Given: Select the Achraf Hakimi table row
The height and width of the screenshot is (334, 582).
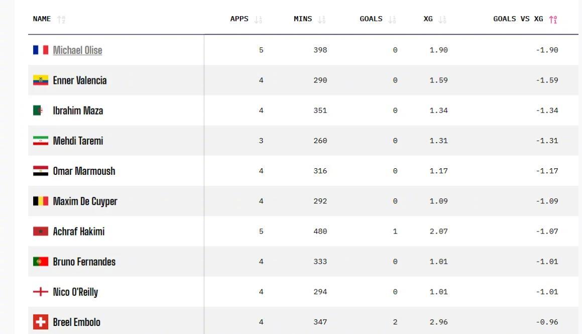Looking at the screenshot, I should pyautogui.click(x=303, y=231).
